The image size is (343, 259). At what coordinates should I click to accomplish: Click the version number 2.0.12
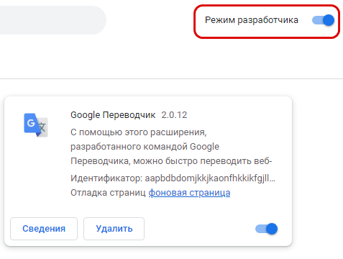pyautogui.click(x=174, y=115)
